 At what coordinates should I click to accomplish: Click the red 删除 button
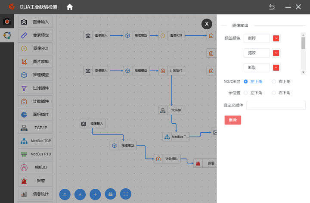pyautogui.click(x=232, y=120)
